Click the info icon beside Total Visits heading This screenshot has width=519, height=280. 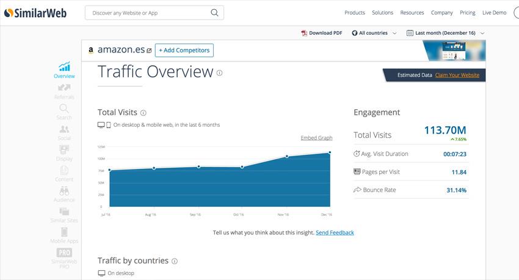click(x=143, y=113)
